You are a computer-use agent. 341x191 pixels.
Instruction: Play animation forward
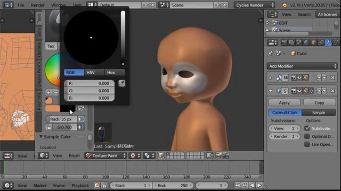259,185
